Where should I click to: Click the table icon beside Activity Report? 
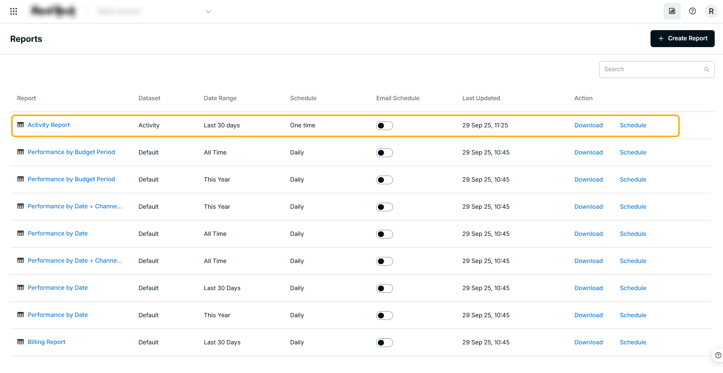click(x=21, y=125)
